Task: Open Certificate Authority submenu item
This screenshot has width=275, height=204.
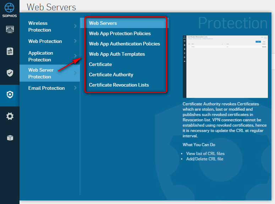Action: pos(111,75)
